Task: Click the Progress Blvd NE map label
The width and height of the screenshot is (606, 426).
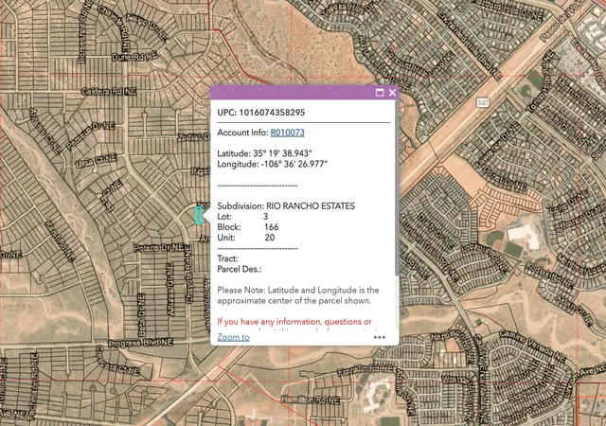Action: click(x=140, y=343)
